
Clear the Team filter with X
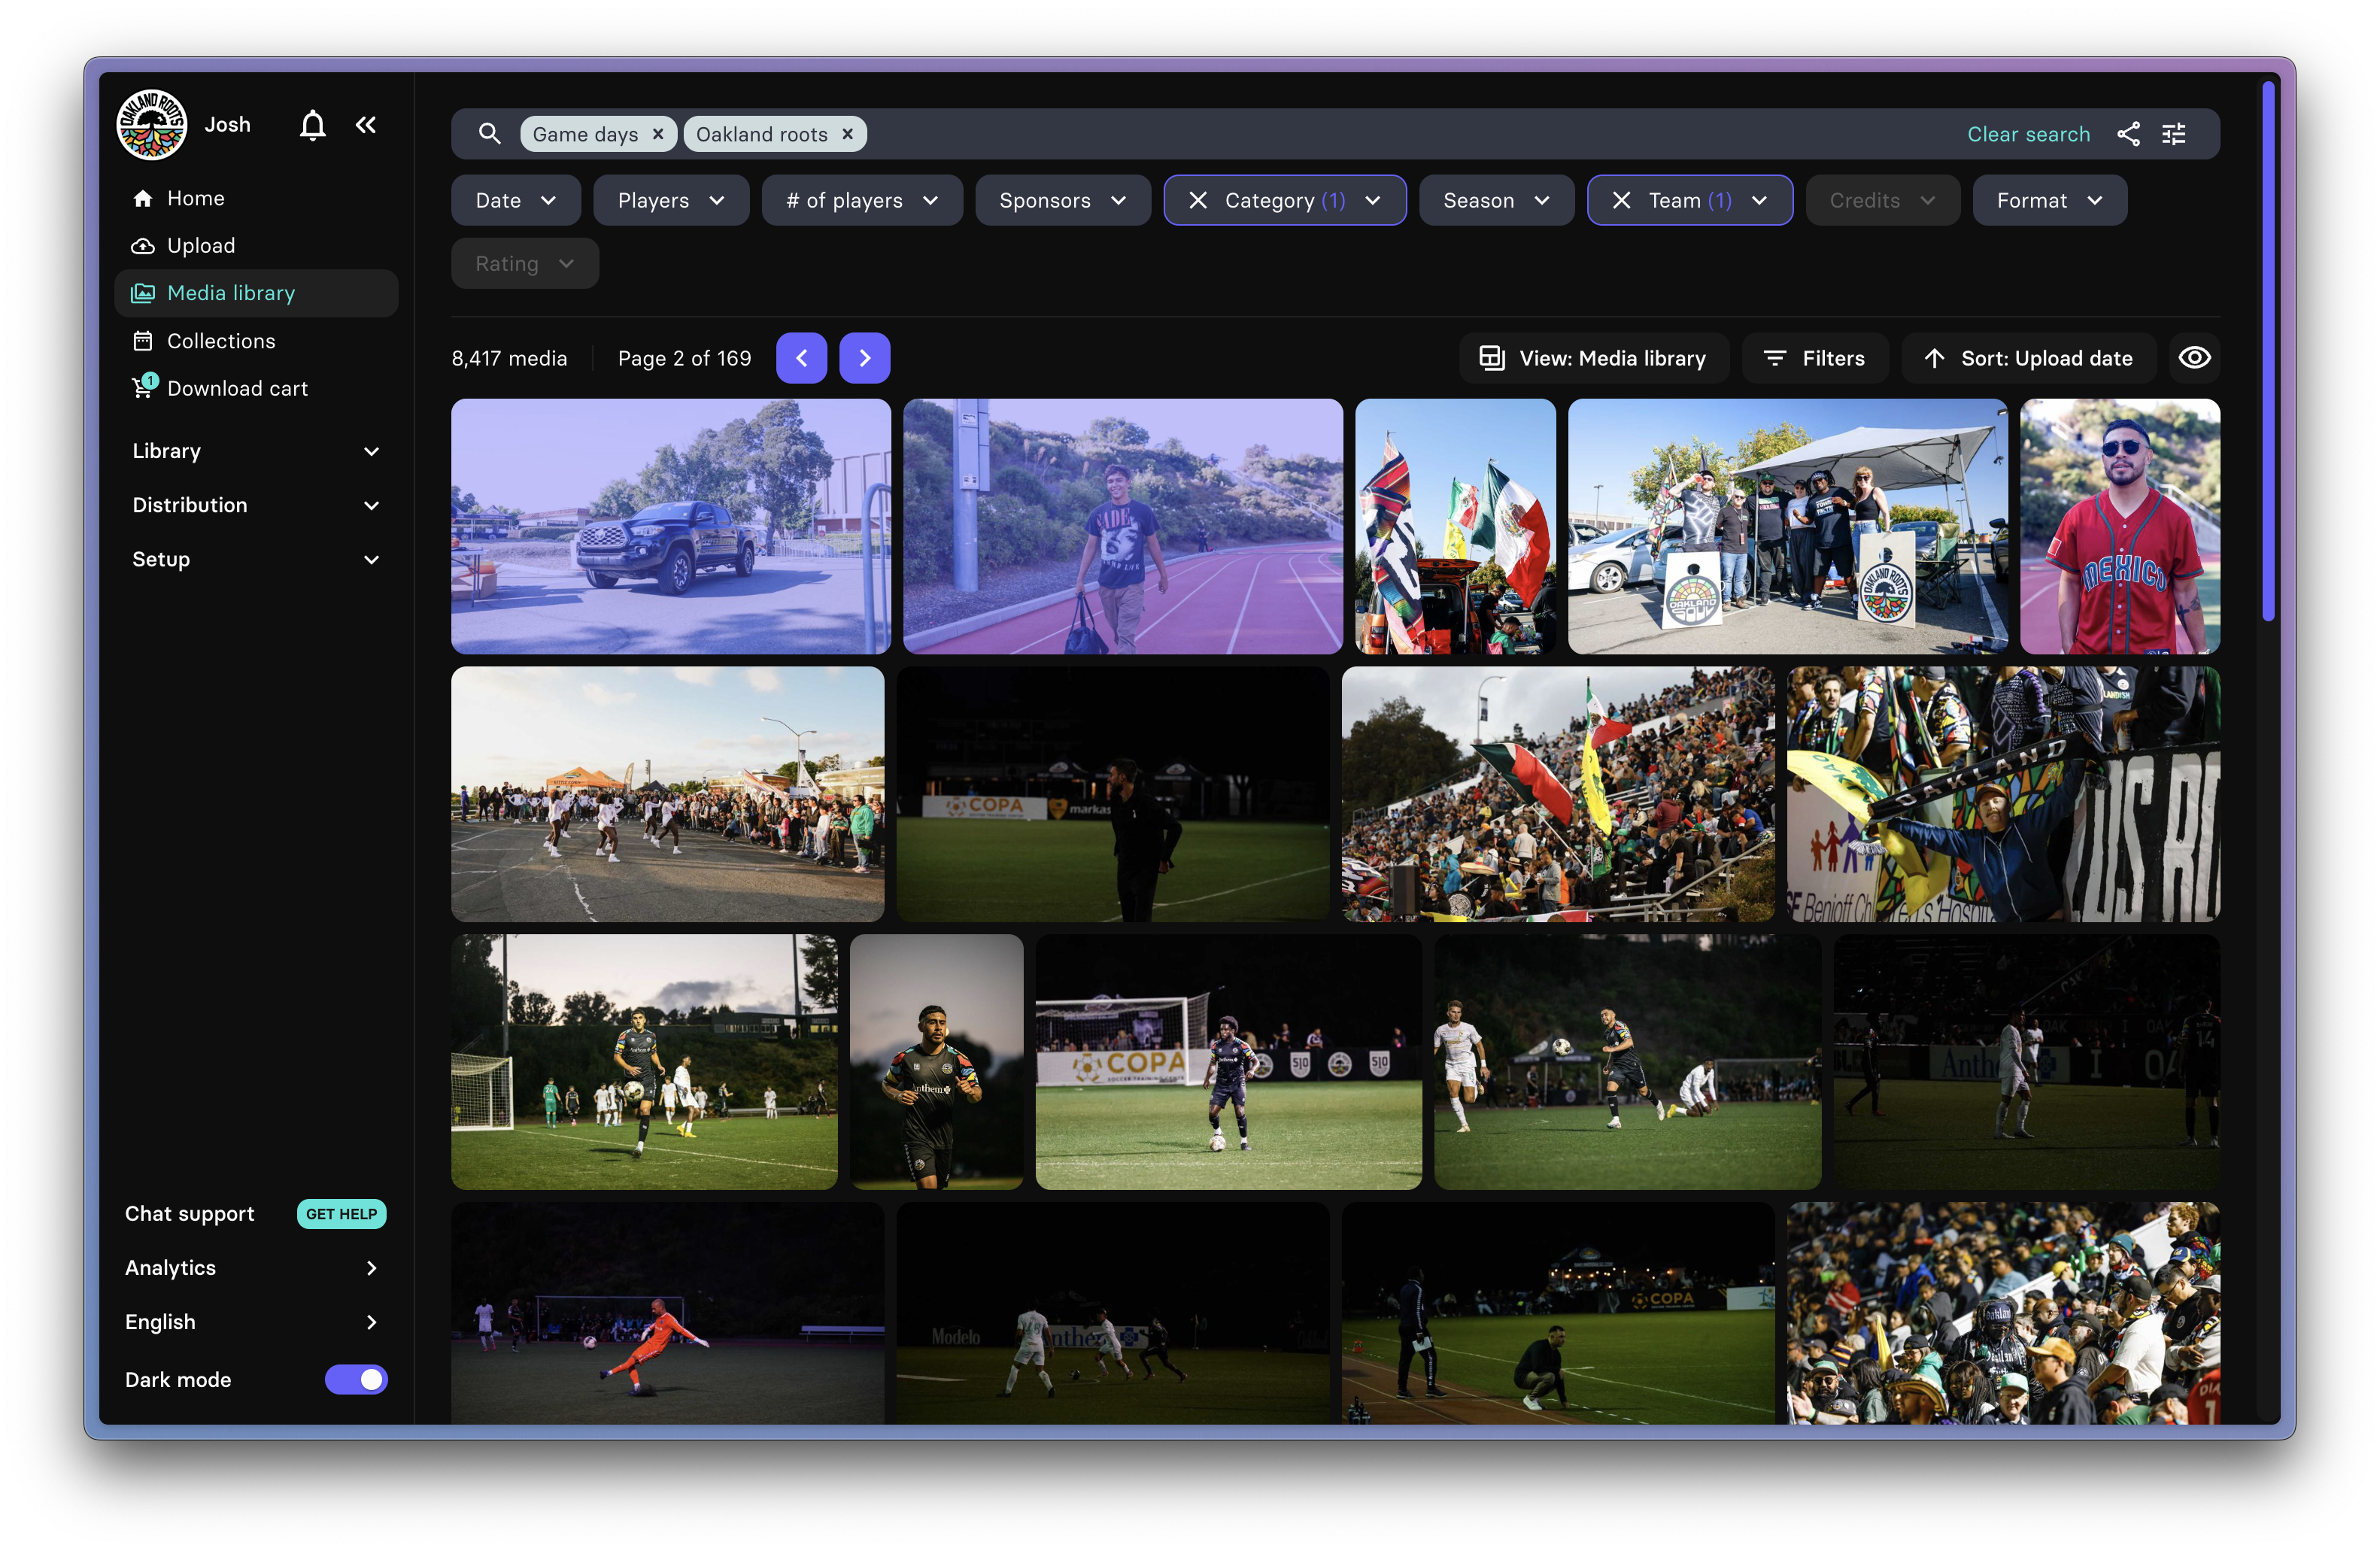coord(1621,201)
